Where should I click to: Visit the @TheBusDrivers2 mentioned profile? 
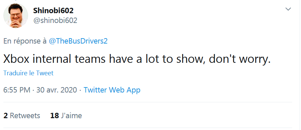(x=78, y=41)
